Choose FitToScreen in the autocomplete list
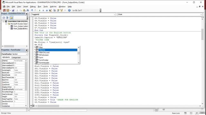Screen dimensions: 206x115 (x=56, y=55)
